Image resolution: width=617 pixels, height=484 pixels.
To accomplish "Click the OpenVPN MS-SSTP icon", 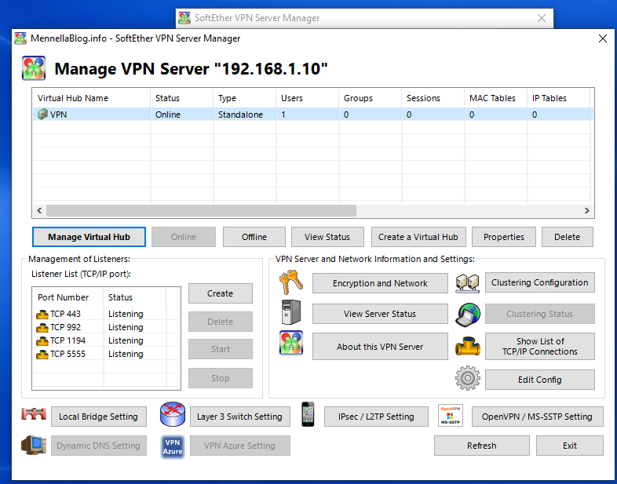I will click(450, 415).
